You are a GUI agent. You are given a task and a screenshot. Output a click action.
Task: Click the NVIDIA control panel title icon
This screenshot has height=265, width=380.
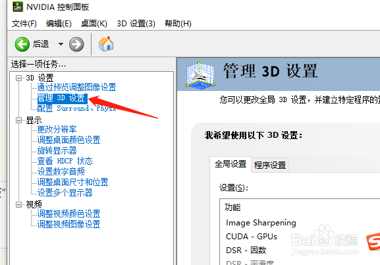(17, 7)
